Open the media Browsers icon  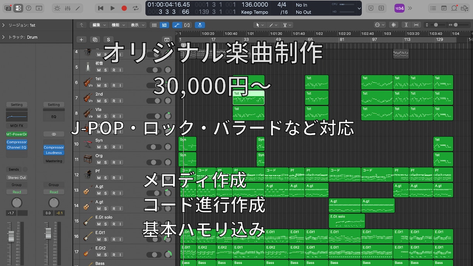(x=464, y=8)
